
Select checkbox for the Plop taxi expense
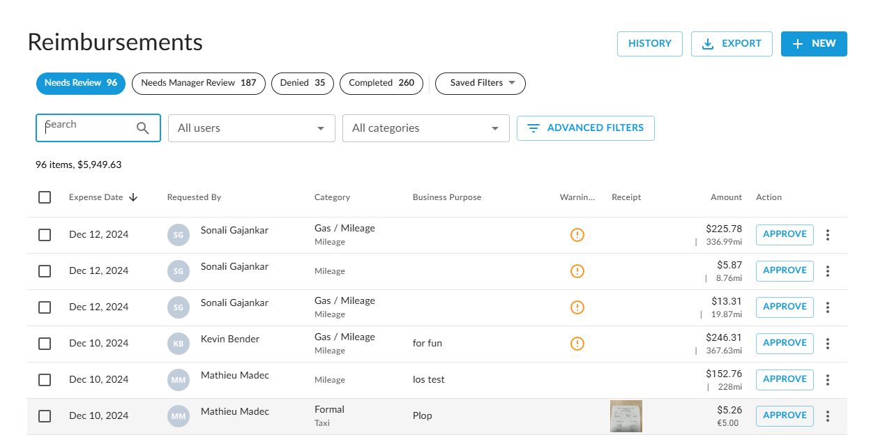45,416
